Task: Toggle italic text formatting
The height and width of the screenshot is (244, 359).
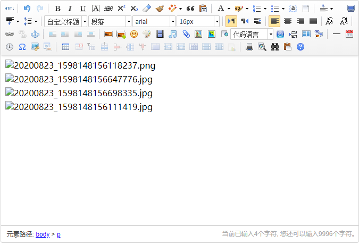Action: coord(70,9)
